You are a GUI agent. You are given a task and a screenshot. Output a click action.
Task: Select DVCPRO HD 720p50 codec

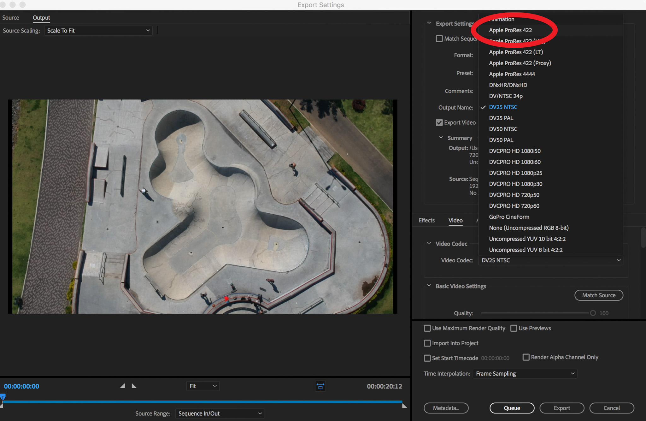tap(550, 195)
